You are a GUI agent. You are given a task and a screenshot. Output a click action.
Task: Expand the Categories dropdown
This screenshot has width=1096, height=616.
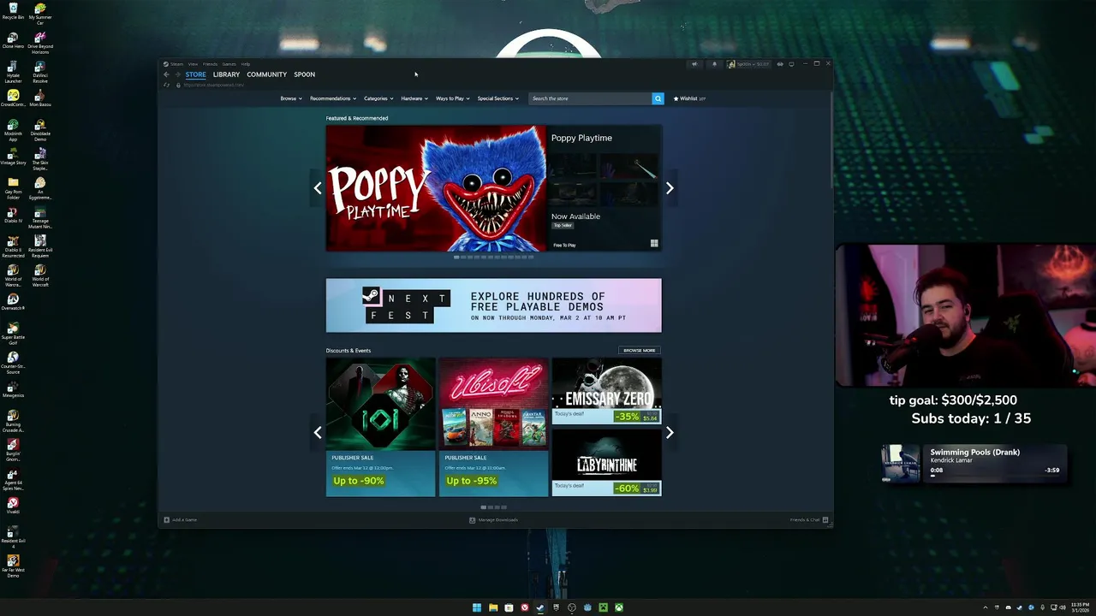pos(378,98)
